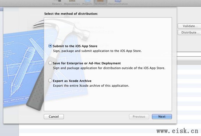Click Distribute button in Organizer window

[189, 32]
